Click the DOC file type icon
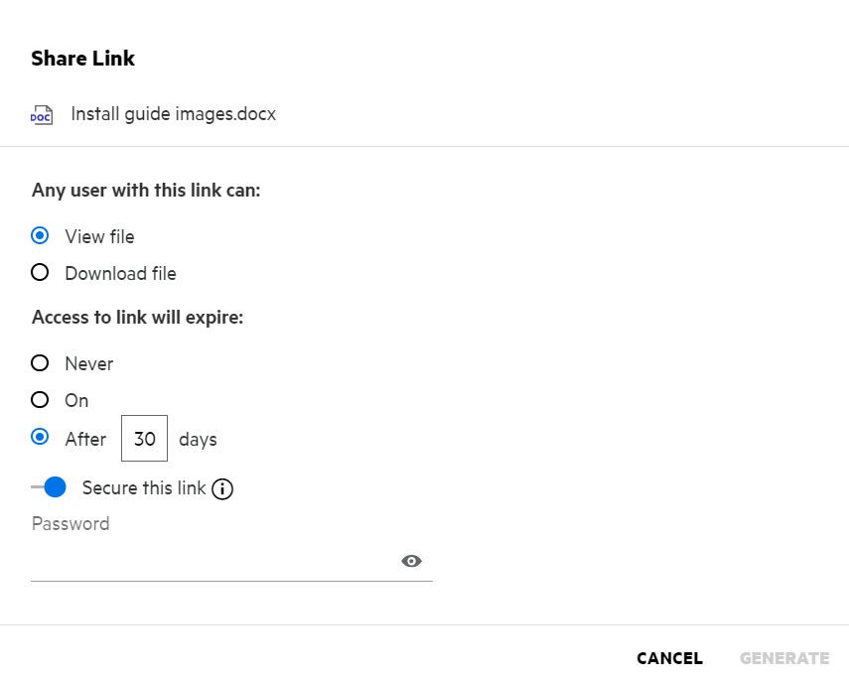This screenshot has width=849, height=681. [x=42, y=114]
